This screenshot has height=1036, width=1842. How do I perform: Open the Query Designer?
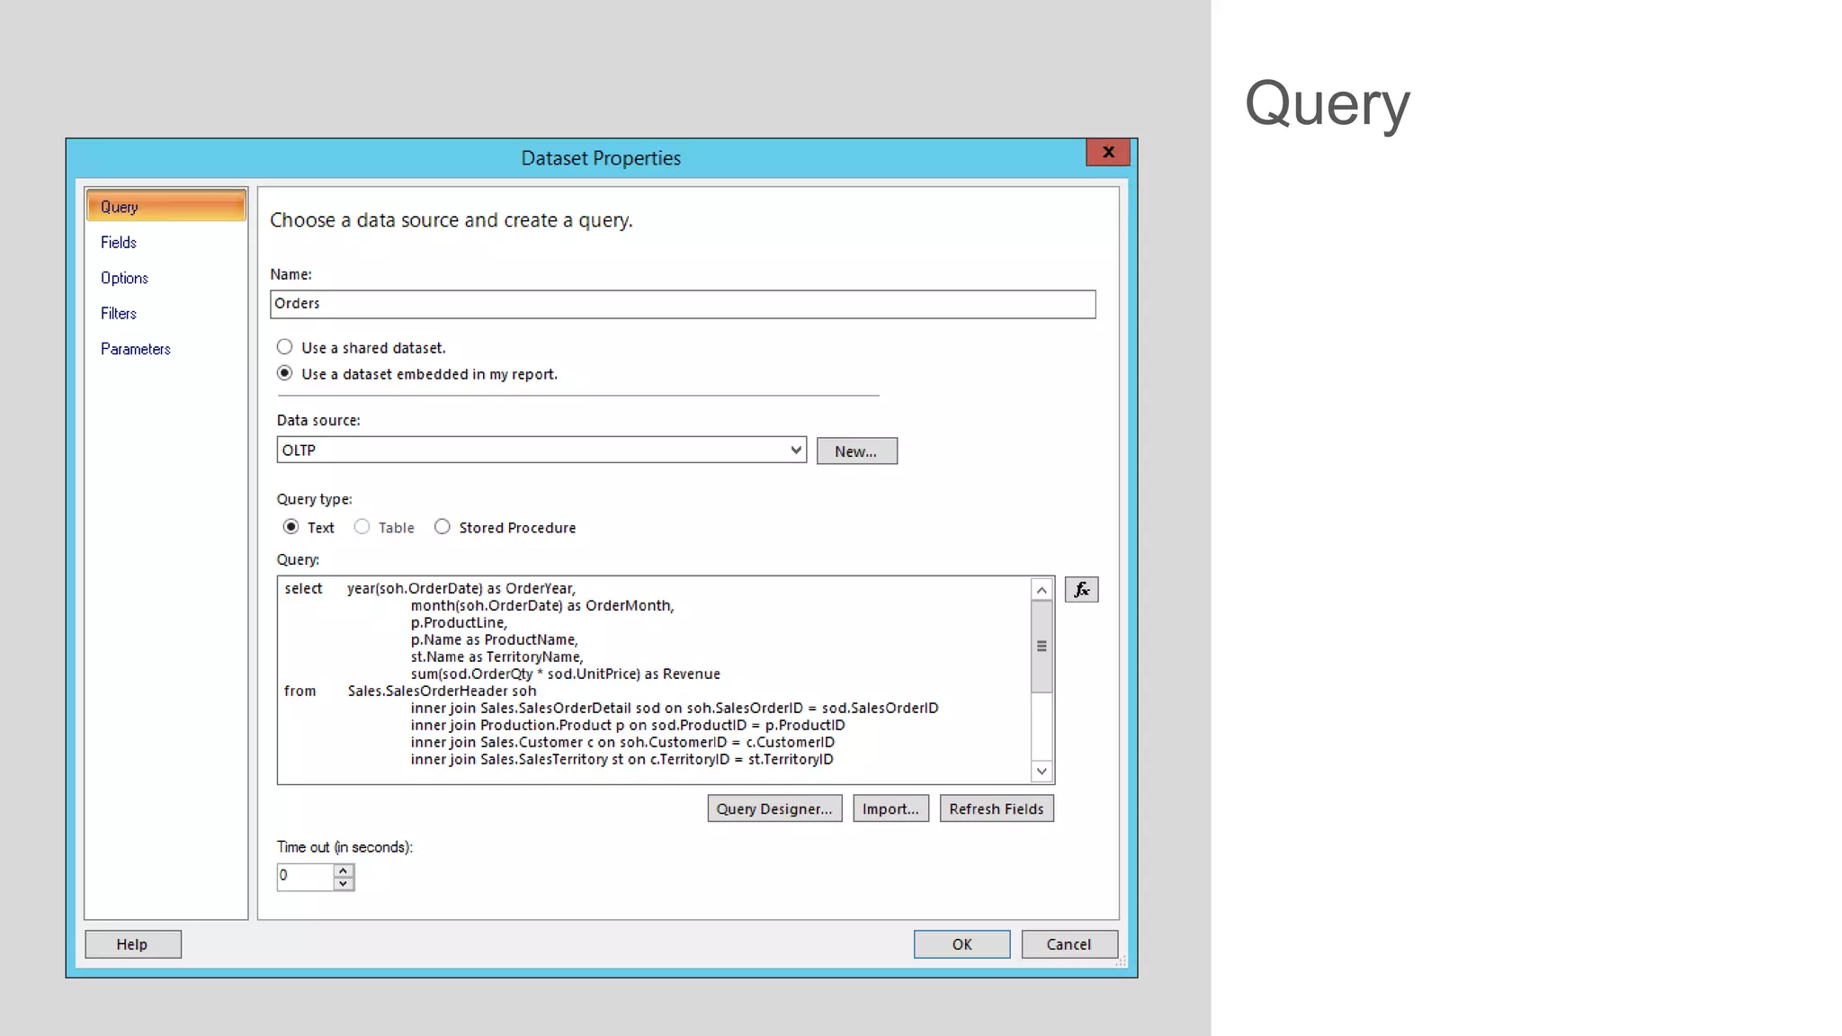pos(774,808)
